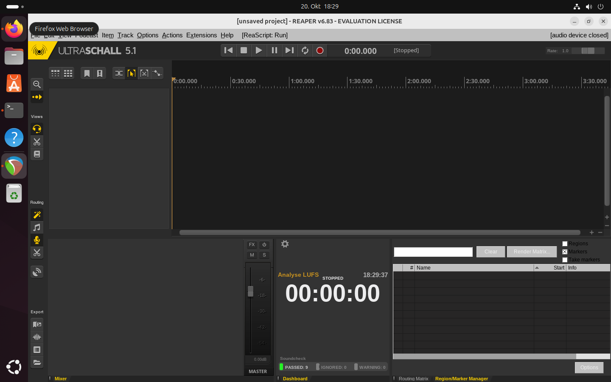
Task: Sort by the Start column header
Action: pyautogui.click(x=550, y=268)
